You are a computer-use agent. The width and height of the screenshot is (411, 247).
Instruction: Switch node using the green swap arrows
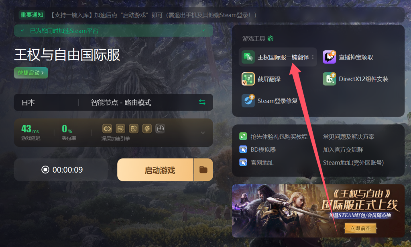click(202, 102)
